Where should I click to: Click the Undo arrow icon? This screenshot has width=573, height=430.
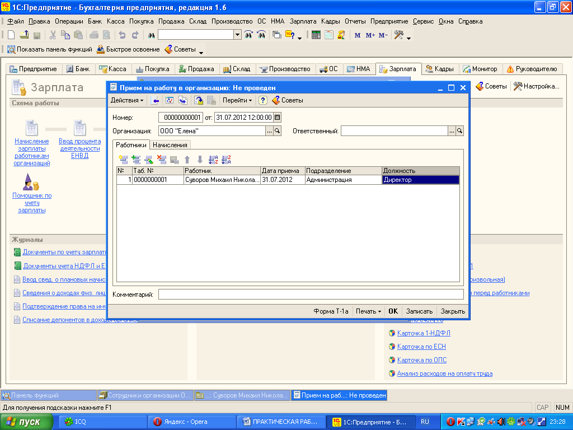122,35
